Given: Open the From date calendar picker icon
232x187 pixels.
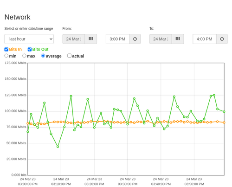Looking at the screenshot, I should [91, 39].
